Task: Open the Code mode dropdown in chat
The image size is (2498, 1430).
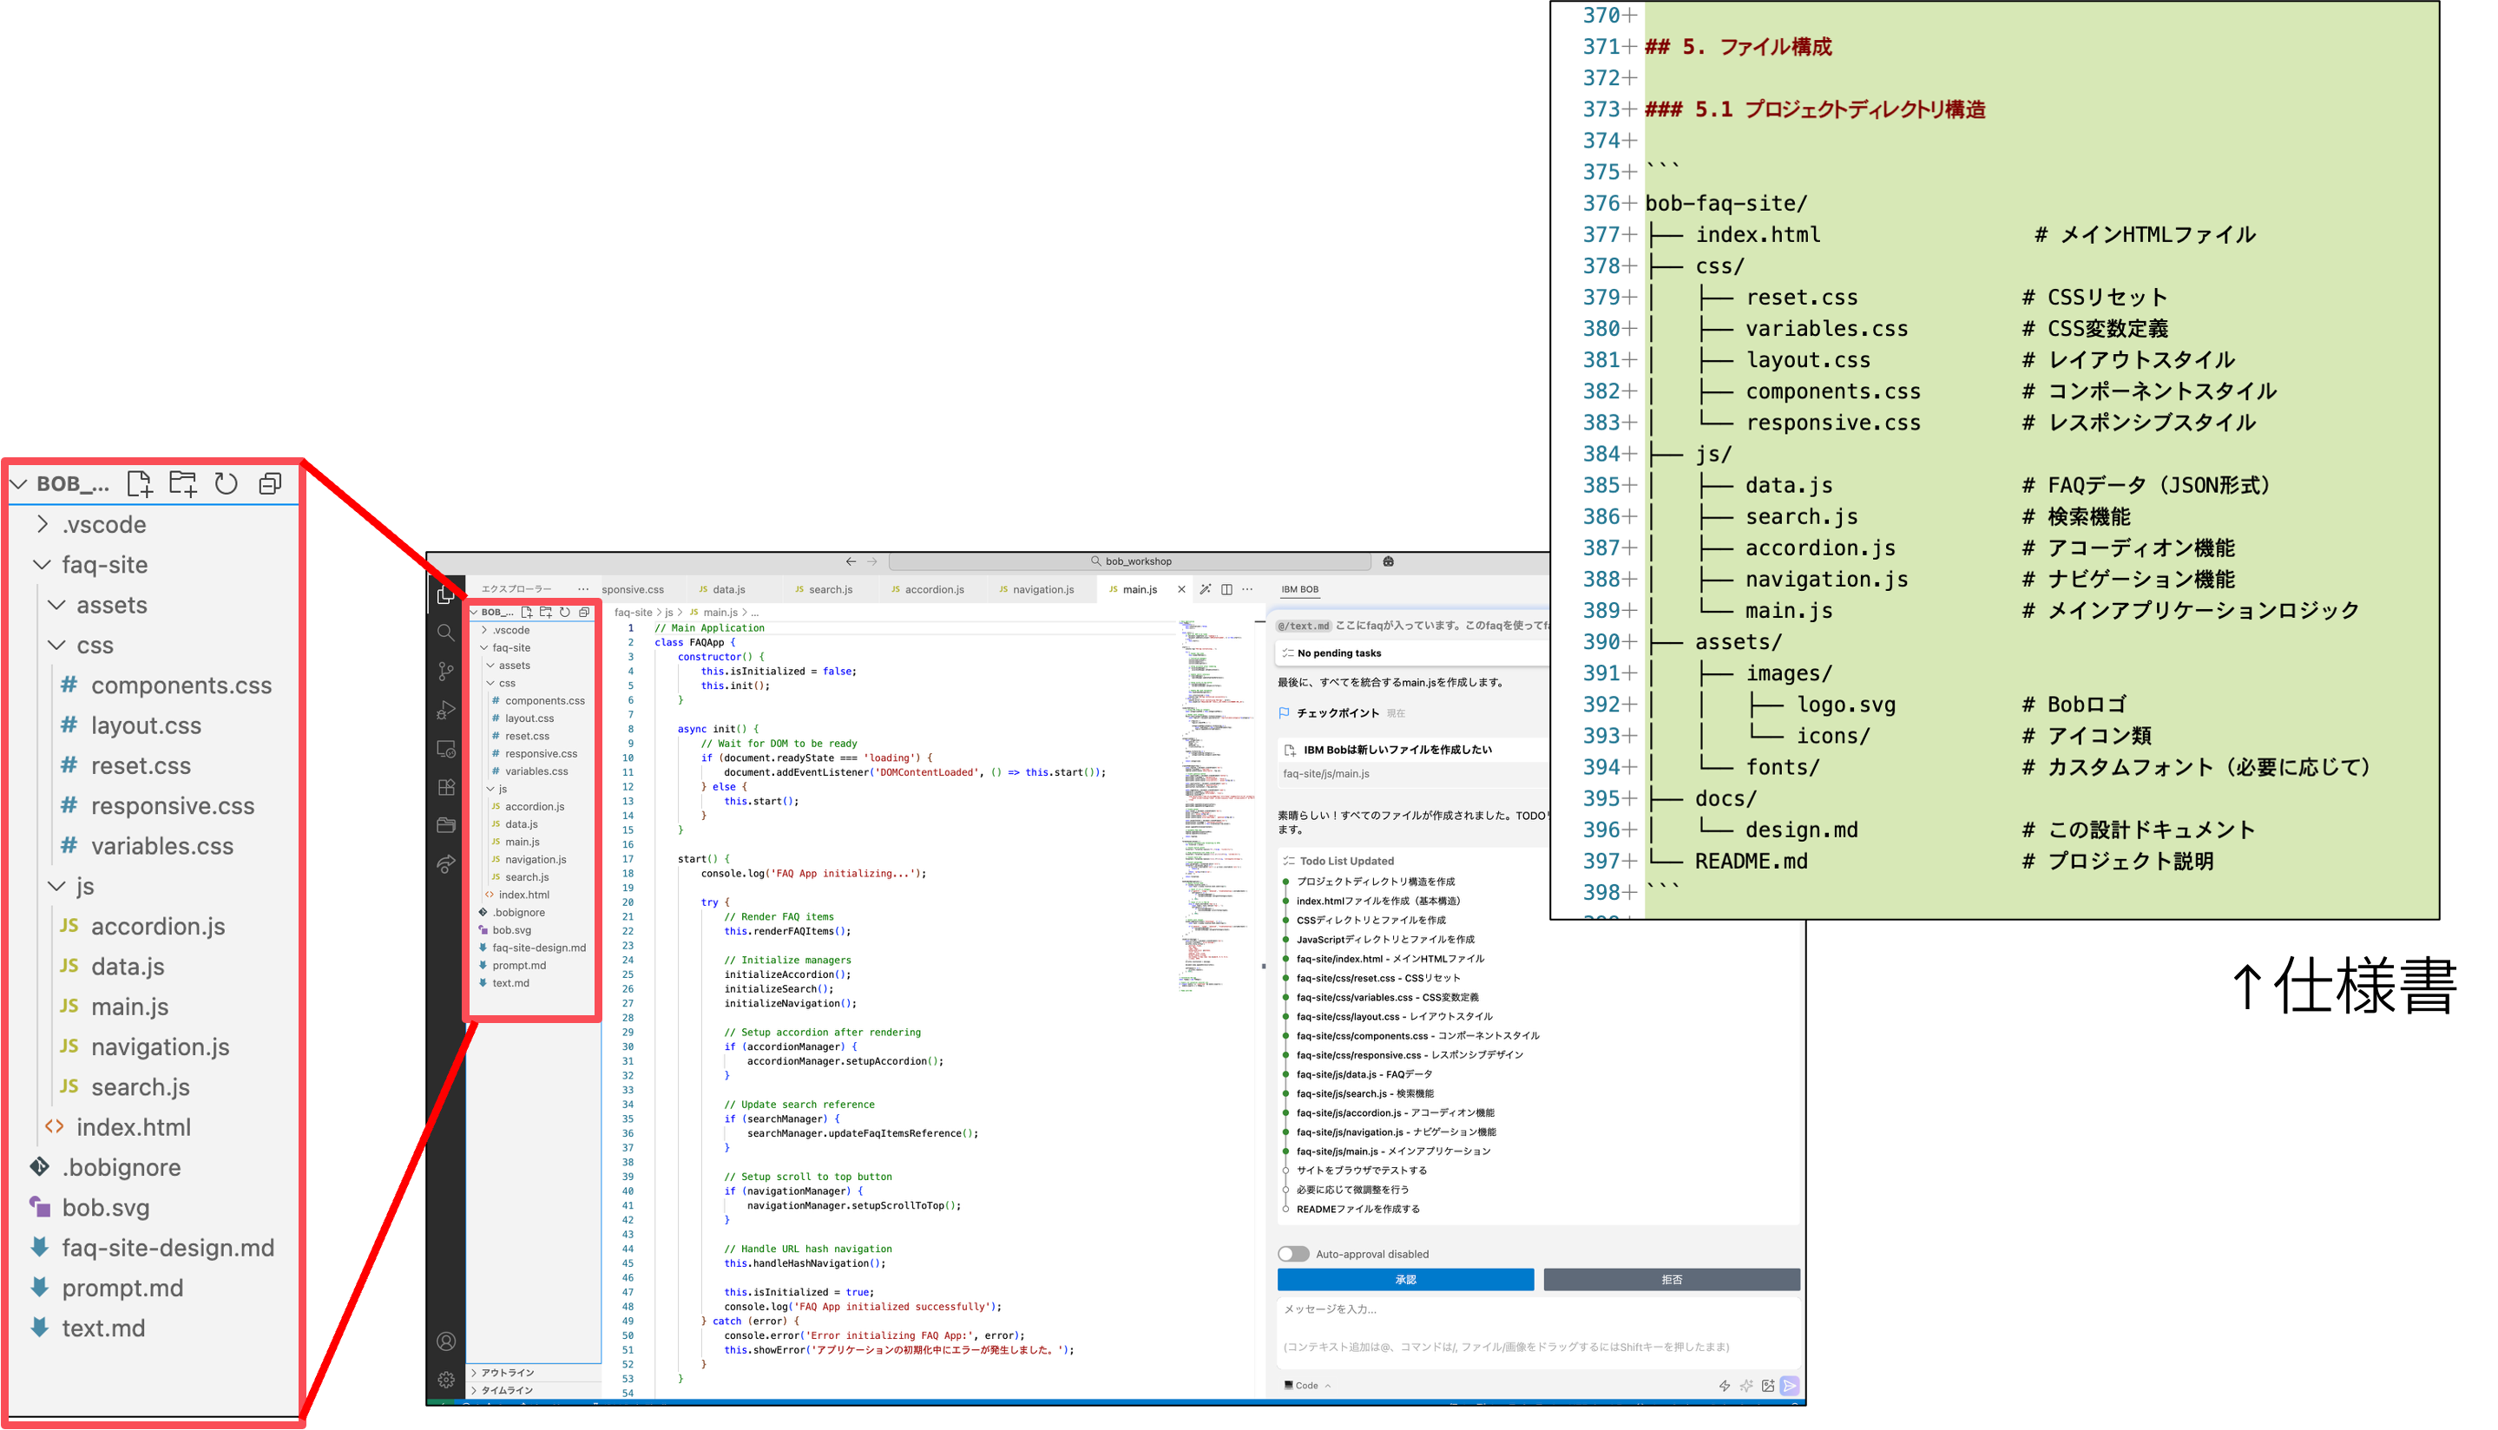Action: [x=1307, y=1386]
